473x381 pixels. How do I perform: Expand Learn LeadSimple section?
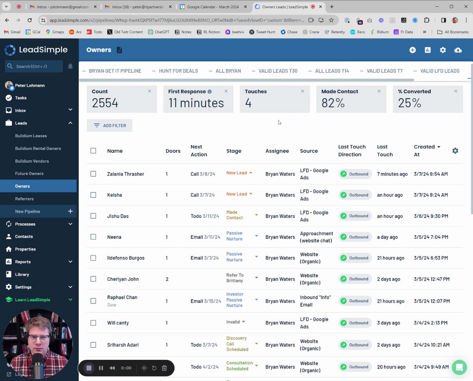point(70,299)
